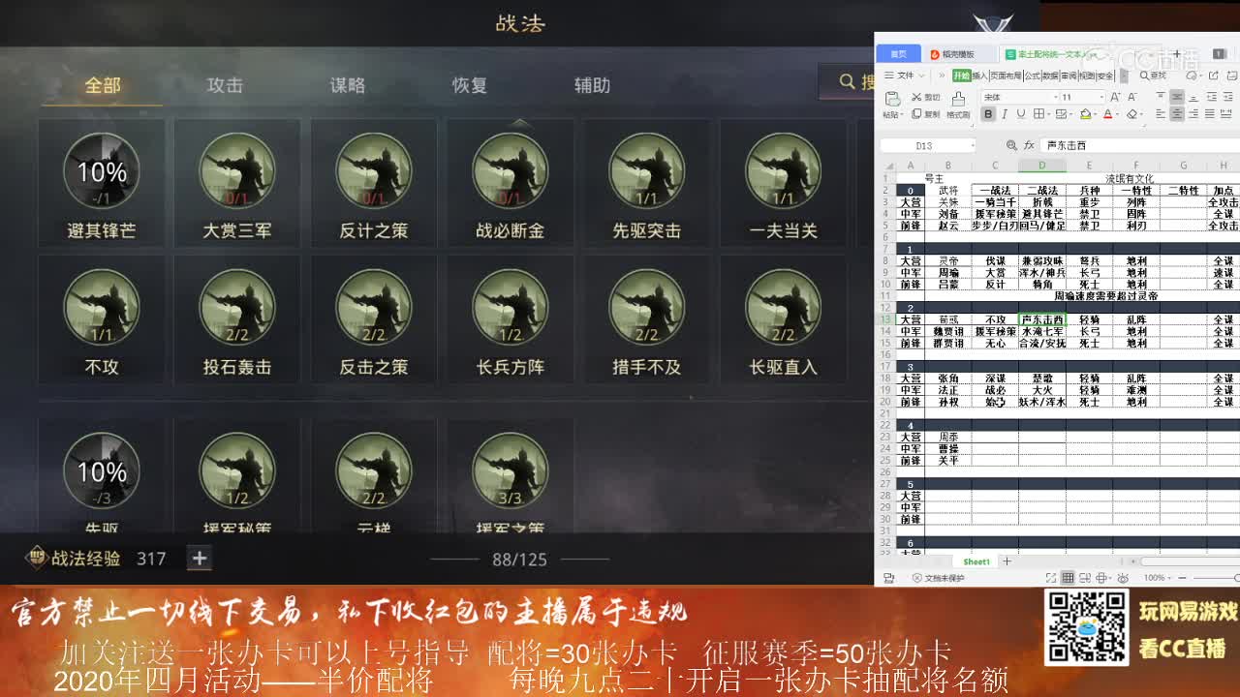Open the borders dropdown arrow
This screenshot has height=697, width=1240.
point(1049,114)
